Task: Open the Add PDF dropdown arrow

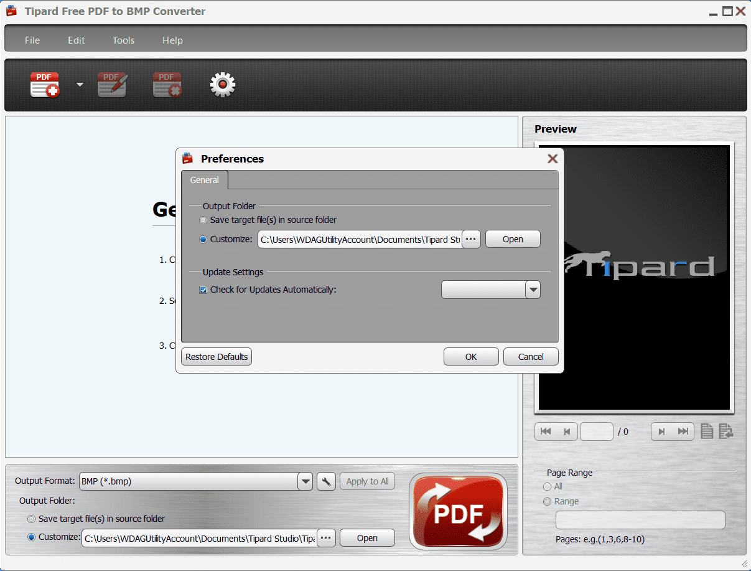Action: click(80, 85)
